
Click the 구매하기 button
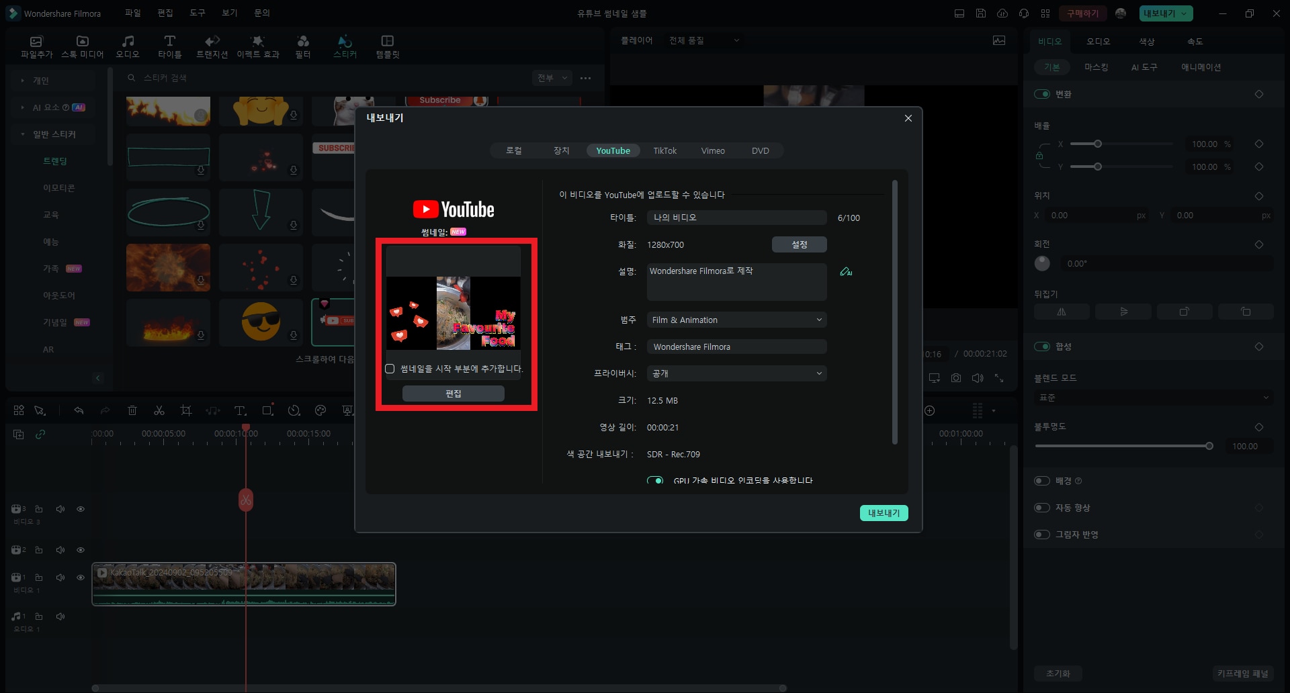point(1083,13)
